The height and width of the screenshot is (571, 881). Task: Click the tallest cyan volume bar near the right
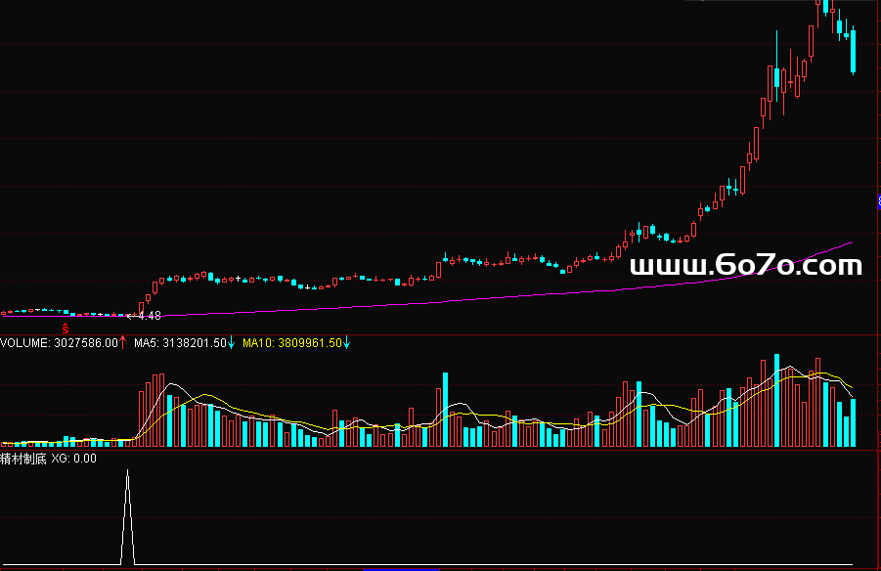777,401
